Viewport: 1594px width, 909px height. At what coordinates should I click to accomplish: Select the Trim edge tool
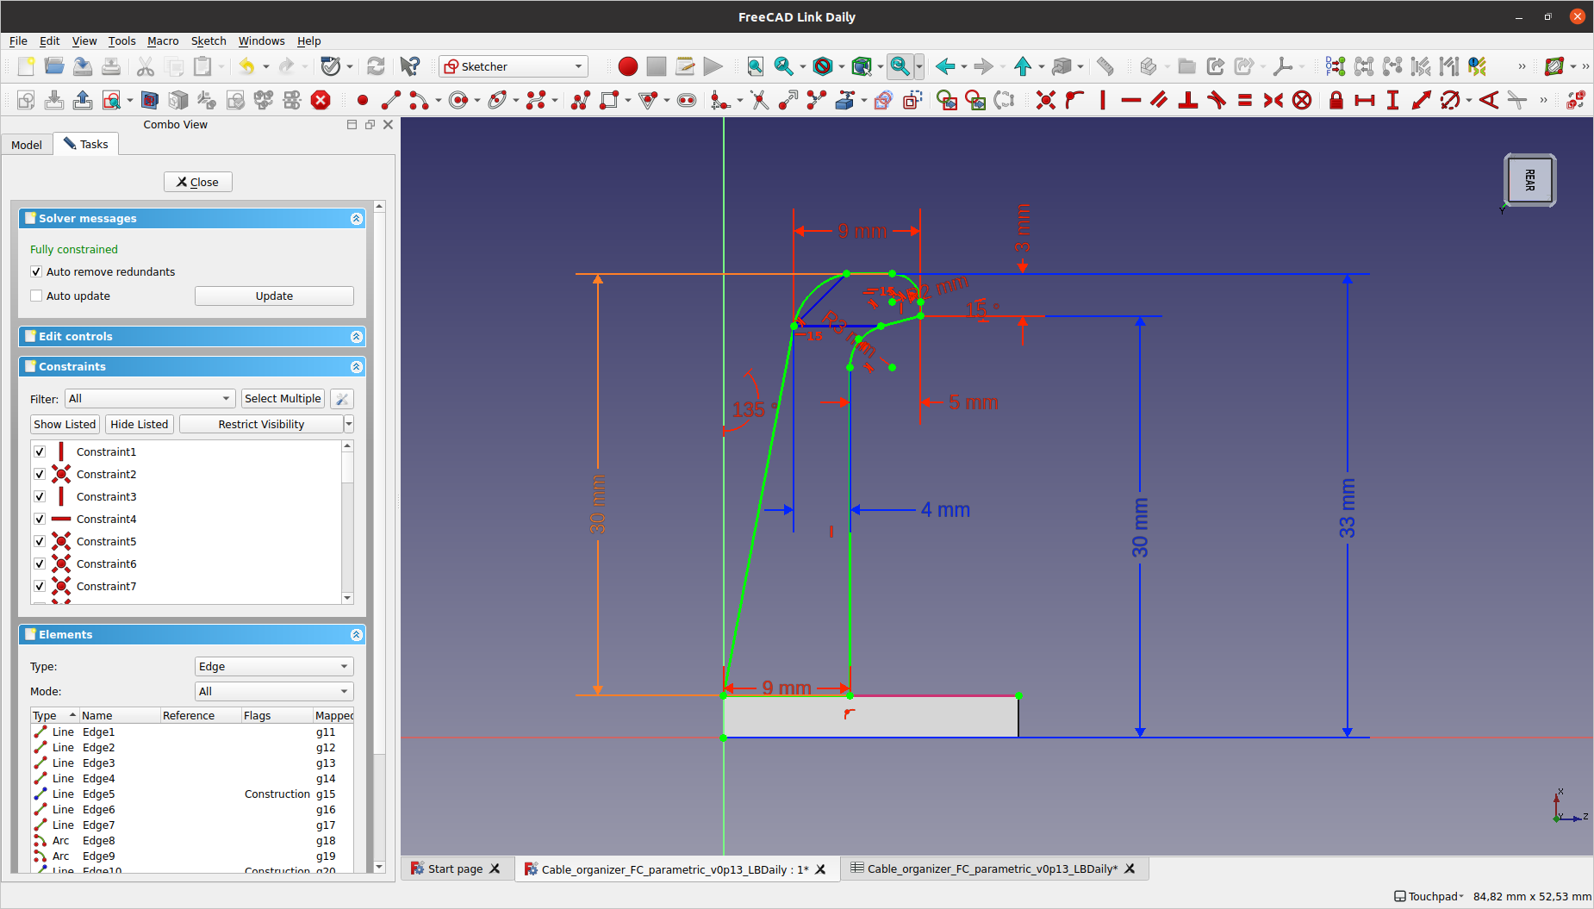click(x=758, y=100)
